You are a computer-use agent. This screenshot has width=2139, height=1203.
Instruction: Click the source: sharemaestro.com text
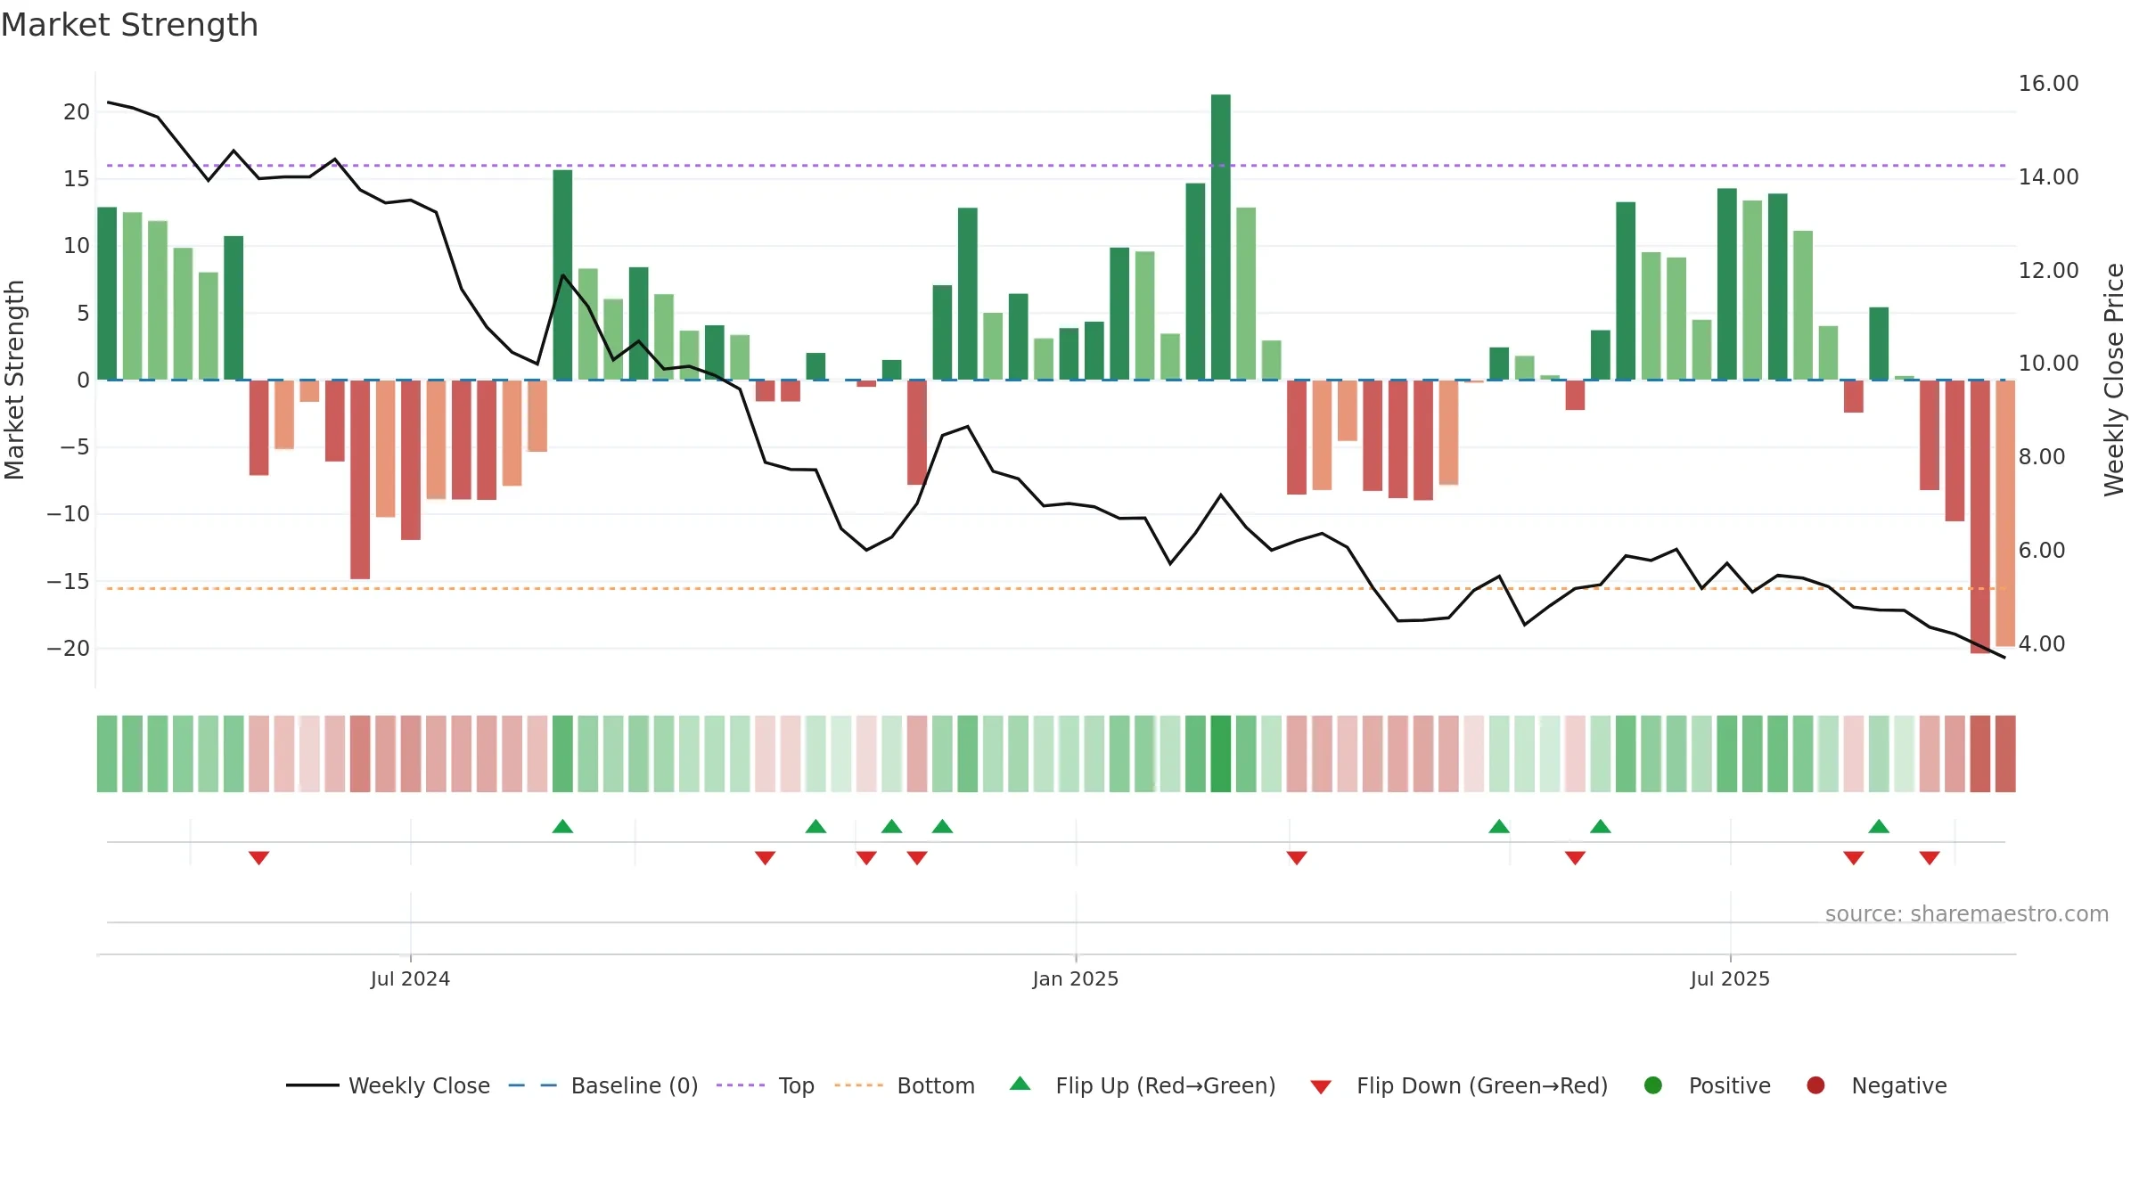(x=1967, y=913)
